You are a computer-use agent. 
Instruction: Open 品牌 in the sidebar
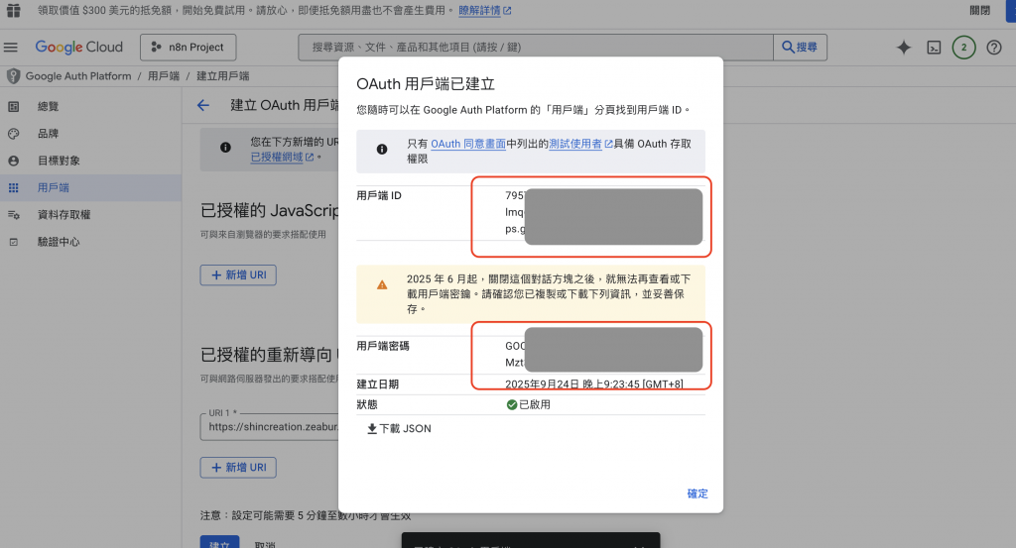pyautogui.click(x=48, y=133)
